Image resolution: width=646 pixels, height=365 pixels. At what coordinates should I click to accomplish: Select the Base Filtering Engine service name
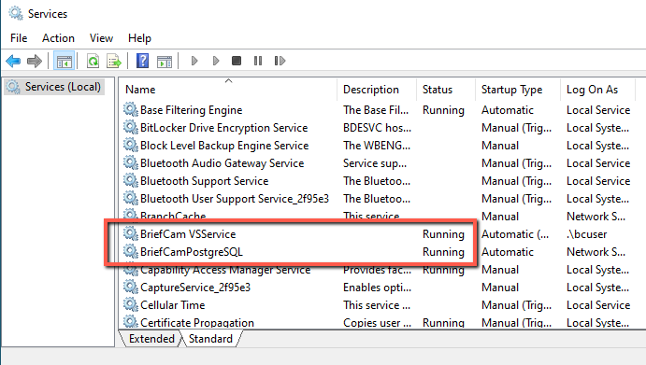191,110
